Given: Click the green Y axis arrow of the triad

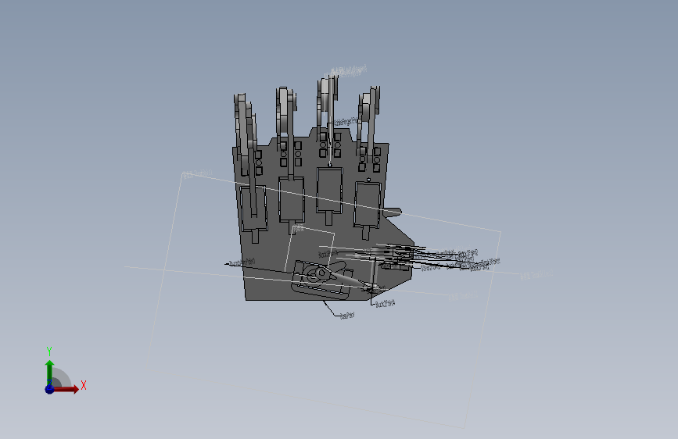Looking at the screenshot, I should [50, 372].
